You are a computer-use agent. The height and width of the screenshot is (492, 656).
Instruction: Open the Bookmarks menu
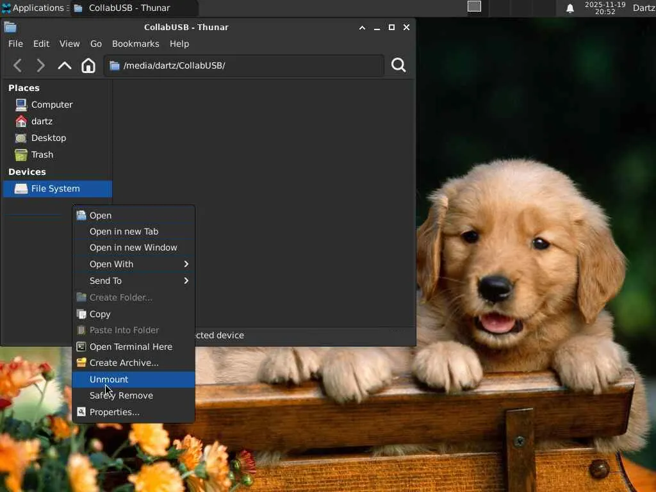135,44
